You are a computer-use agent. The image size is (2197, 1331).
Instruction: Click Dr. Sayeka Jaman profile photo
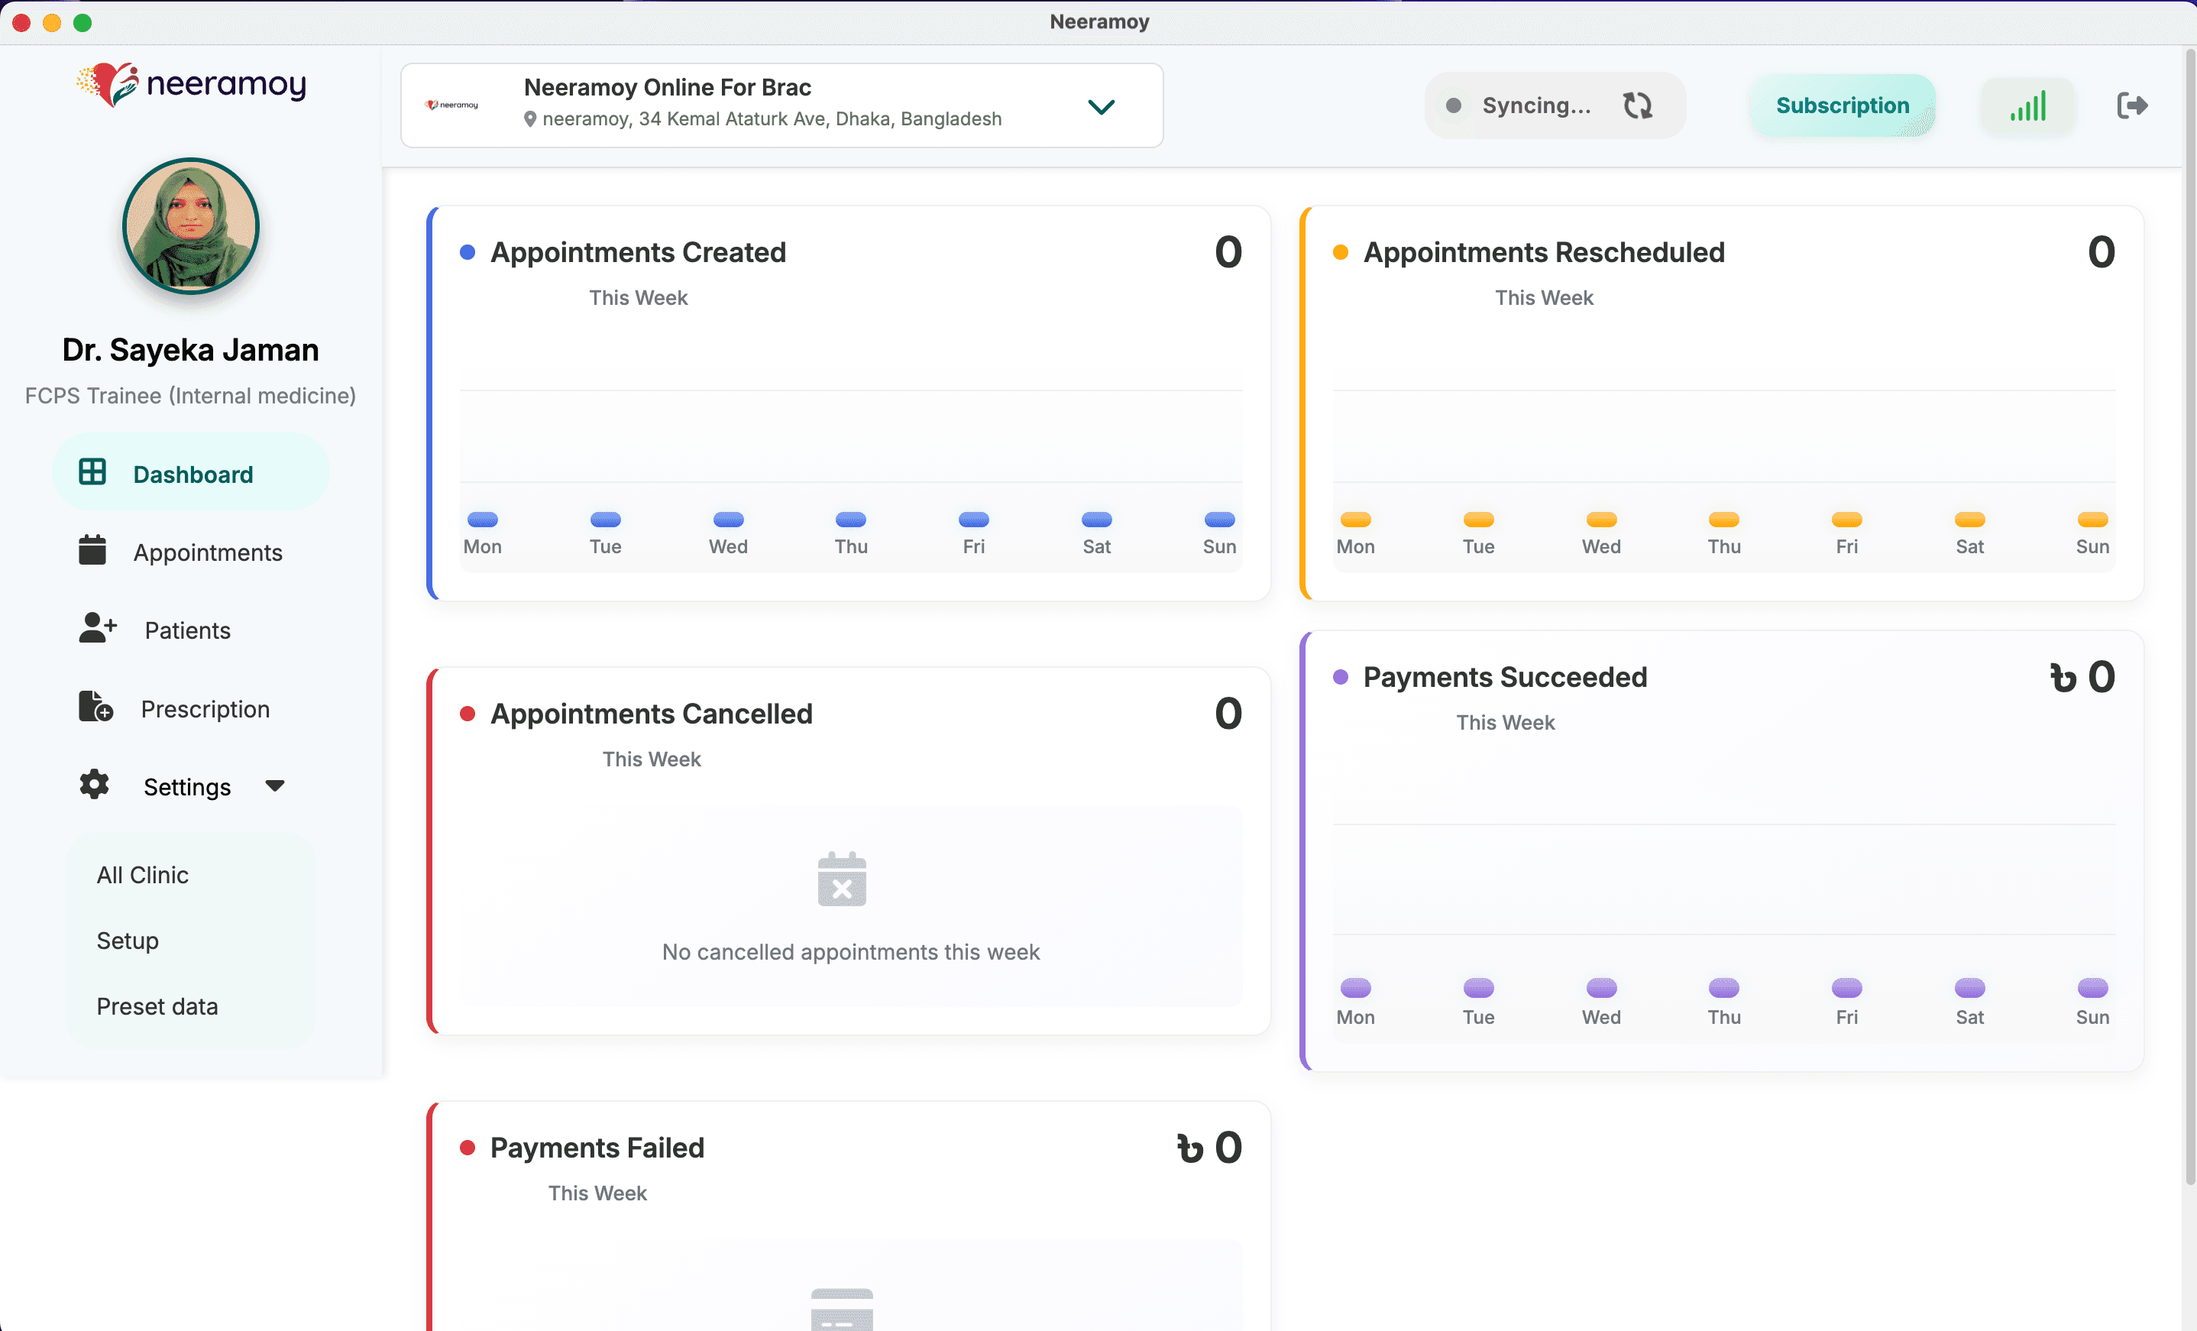pos(191,225)
